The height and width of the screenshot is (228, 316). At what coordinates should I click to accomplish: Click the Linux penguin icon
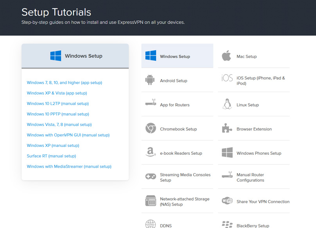tap(227, 104)
